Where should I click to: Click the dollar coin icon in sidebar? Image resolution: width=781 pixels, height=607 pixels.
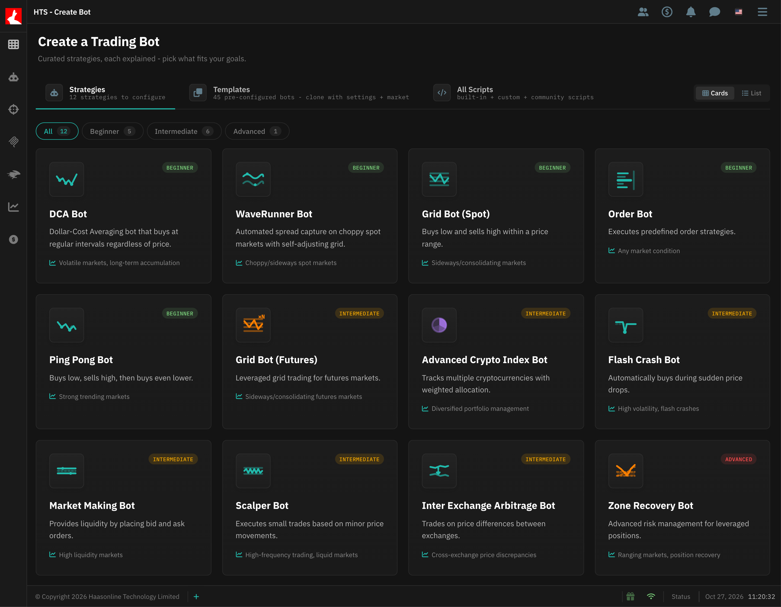coord(13,239)
